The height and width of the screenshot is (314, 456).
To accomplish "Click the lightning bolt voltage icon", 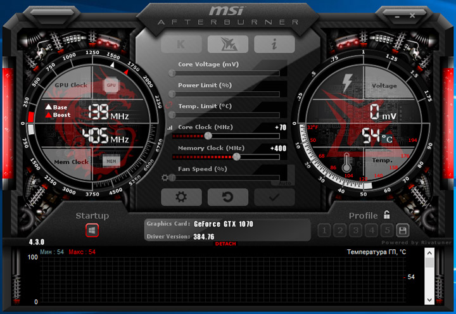I will tap(347, 83).
